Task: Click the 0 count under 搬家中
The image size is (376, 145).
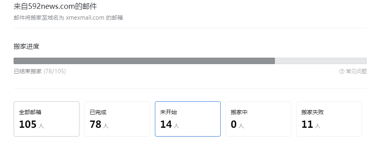Action: pos(234,125)
